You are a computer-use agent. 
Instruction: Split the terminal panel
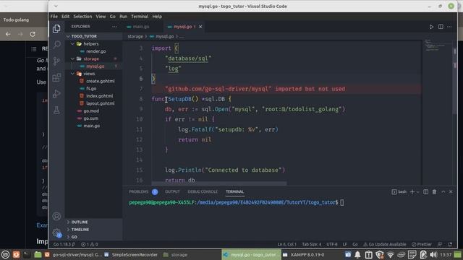click(x=425, y=191)
